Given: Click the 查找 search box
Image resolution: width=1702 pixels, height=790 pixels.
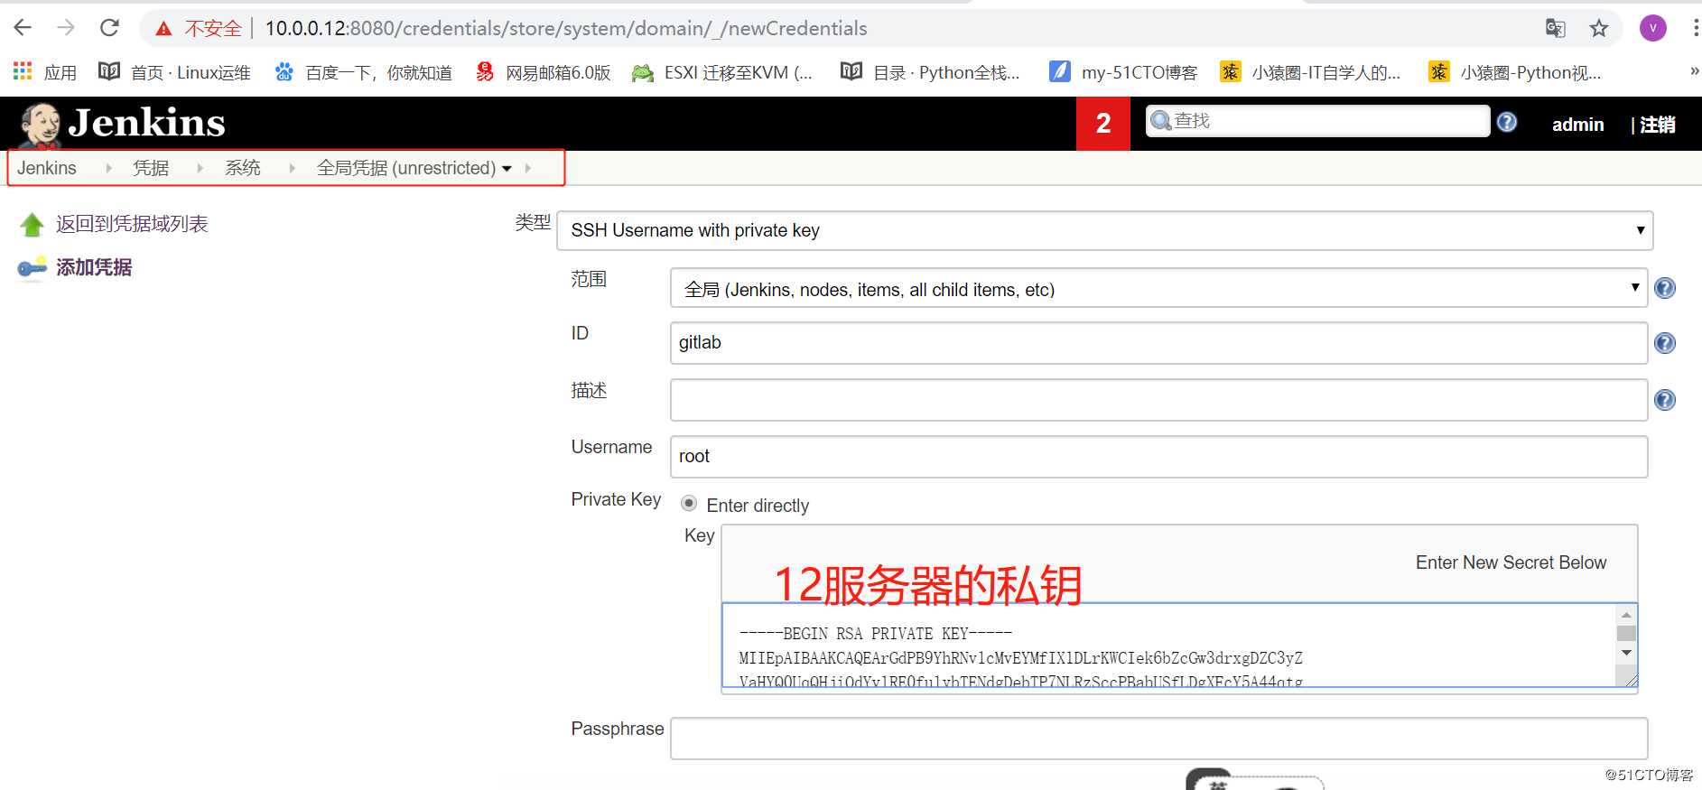Looking at the screenshot, I should pyautogui.click(x=1318, y=121).
